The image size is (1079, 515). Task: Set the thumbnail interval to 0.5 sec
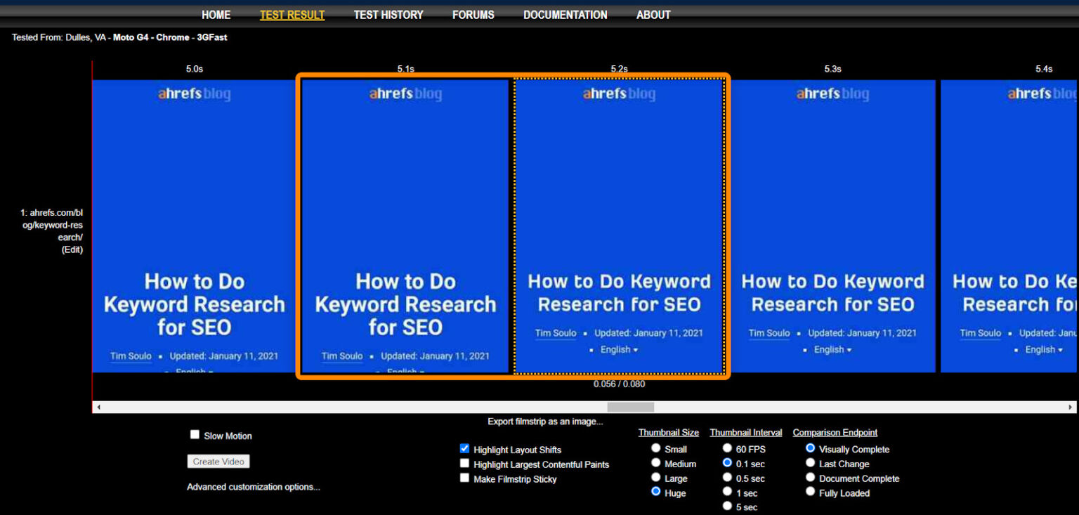(728, 478)
